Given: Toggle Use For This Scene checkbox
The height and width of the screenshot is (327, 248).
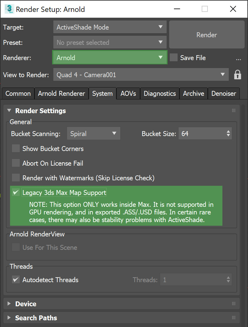Looking at the screenshot, I should click(16, 247).
